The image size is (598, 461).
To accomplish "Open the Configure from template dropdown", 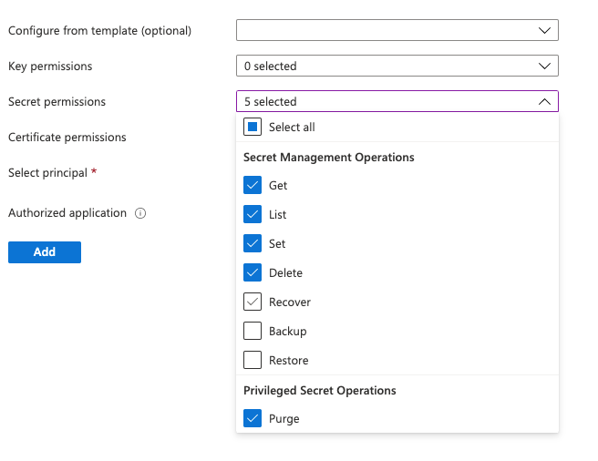I will point(397,30).
